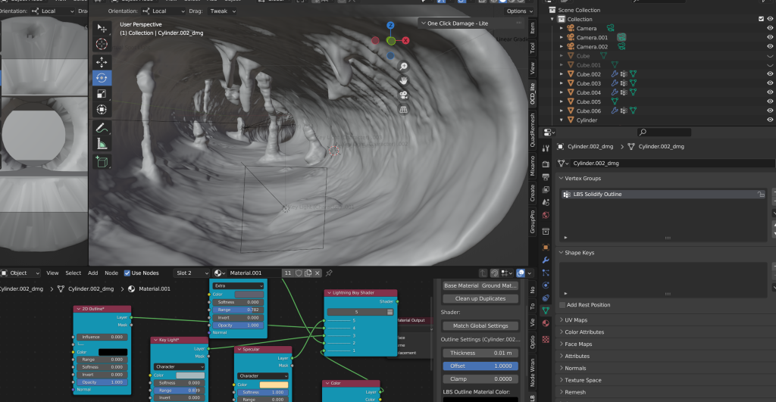Click the camera view gizmo icon

[x=405, y=95]
